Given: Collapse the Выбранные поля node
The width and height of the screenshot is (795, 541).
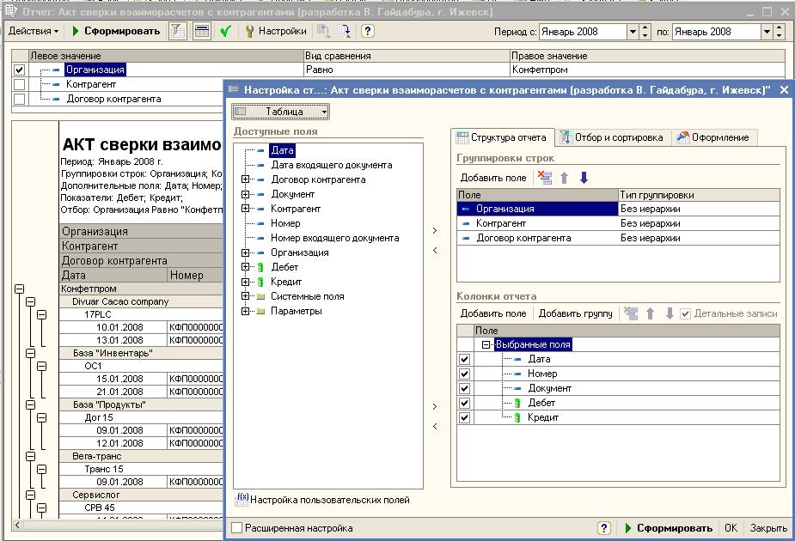Looking at the screenshot, I should click(x=486, y=344).
